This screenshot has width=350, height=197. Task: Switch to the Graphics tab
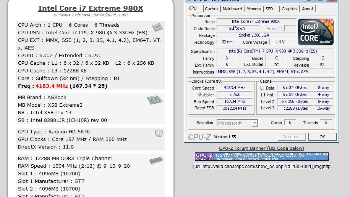[290, 9]
